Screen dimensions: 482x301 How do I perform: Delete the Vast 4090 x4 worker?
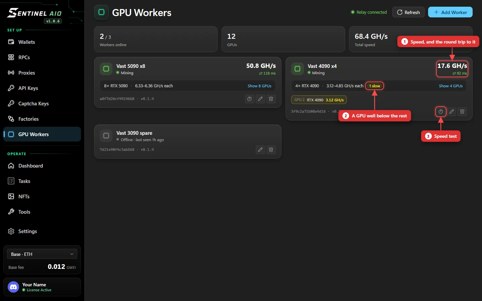click(x=462, y=112)
